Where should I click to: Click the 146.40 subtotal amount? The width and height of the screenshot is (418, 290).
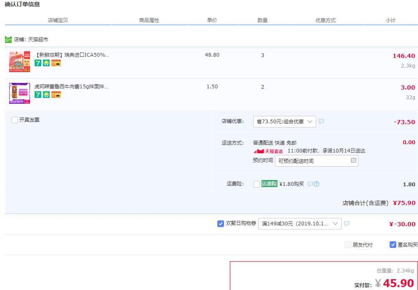403,56
